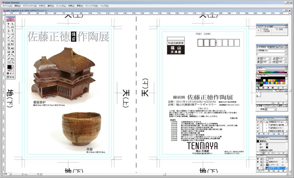Select the Pen tool
The image size is (294, 178).
pos(8,30)
